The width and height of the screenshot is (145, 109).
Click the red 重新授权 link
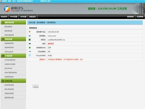pyautogui.click(x=51, y=44)
